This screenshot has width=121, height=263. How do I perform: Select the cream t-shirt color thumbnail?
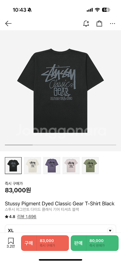(x=32, y=166)
